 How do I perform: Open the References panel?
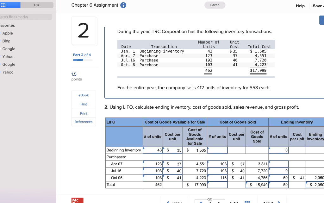coord(84,122)
